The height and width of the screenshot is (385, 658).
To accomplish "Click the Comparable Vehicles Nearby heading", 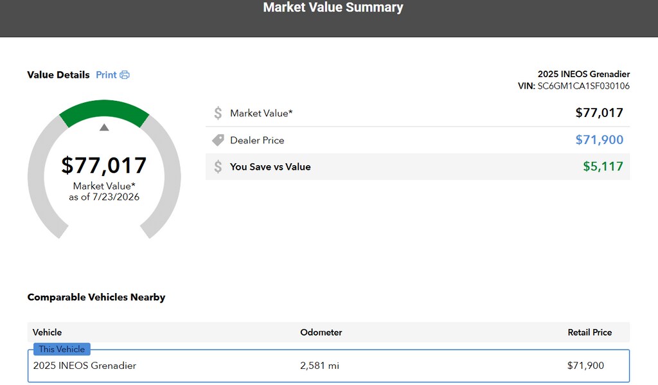I will click(x=96, y=297).
